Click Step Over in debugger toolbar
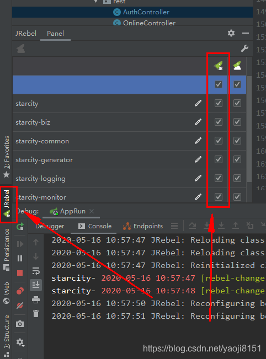This screenshot has height=359, width=266. click(x=193, y=226)
